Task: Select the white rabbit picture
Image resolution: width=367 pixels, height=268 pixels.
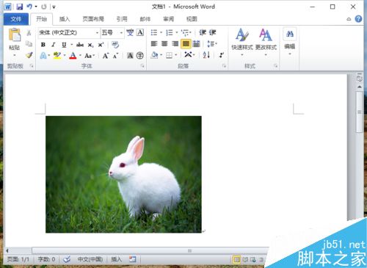Action: click(123, 175)
